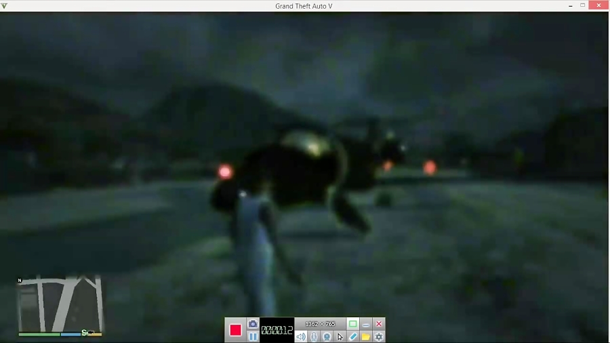Toggle webcam overlay
This screenshot has height=343, width=610.
(327, 337)
